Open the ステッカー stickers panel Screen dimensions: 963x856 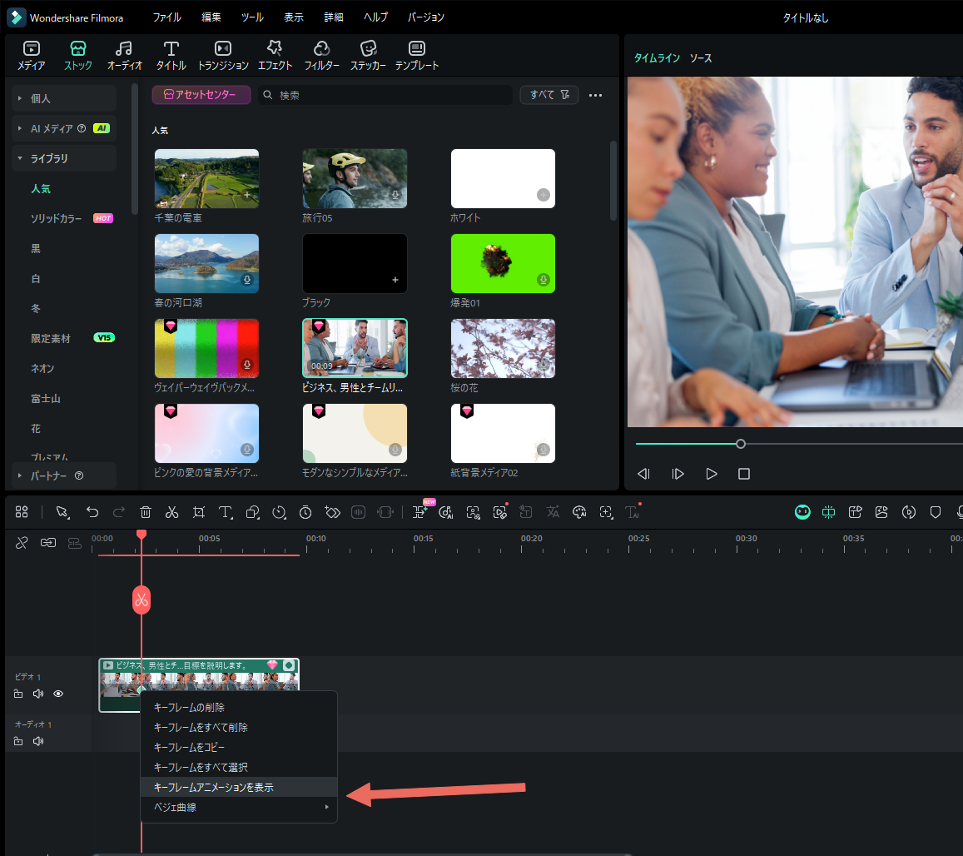[x=368, y=55]
